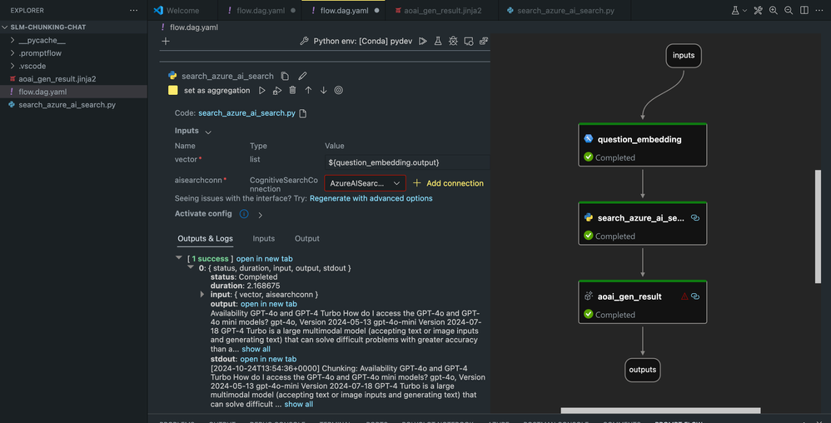Click the tools icon in the editor title bar
Viewport: 831px width, 423px height.
click(758, 10)
